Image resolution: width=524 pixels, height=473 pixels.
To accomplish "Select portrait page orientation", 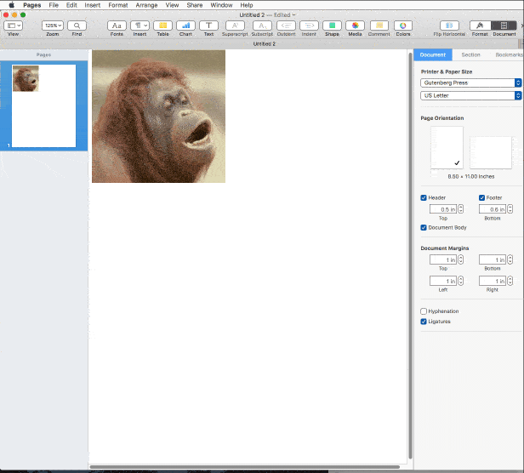I will pyautogui.click(x=447, y=147).
